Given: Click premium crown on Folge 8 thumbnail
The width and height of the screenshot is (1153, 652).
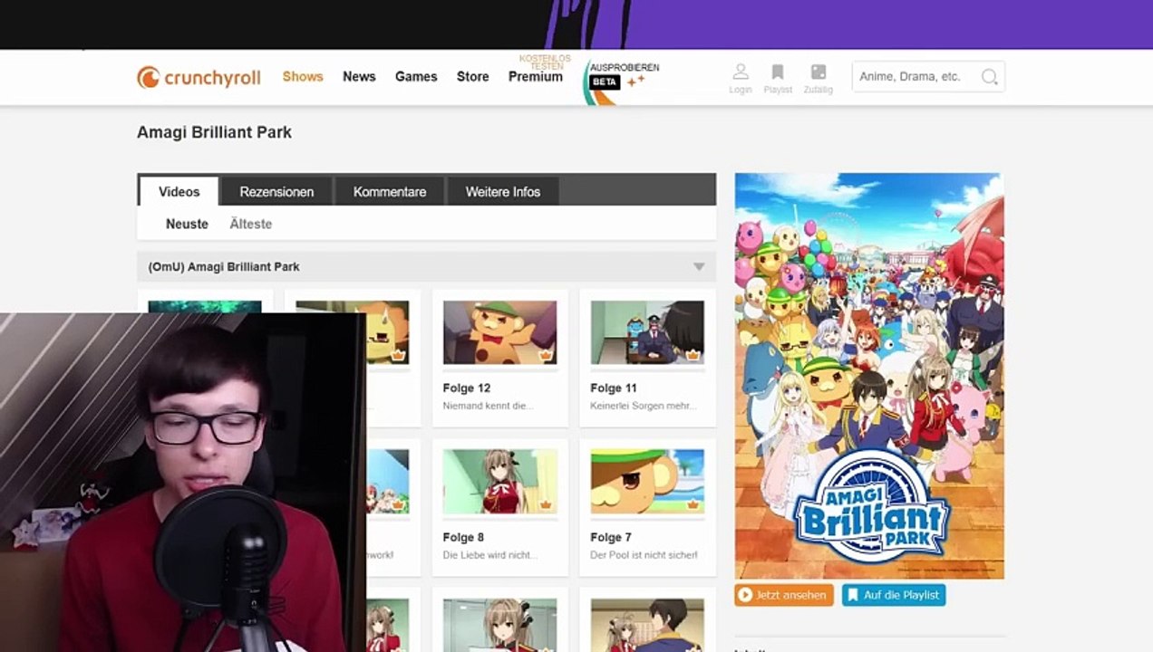Looking at the screenshot, I should pyautogui.click(x=545, y=504).
